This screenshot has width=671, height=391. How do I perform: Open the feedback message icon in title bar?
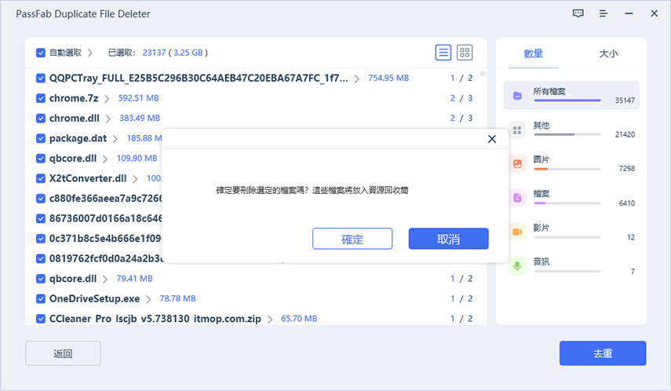[x=578, y=13]
